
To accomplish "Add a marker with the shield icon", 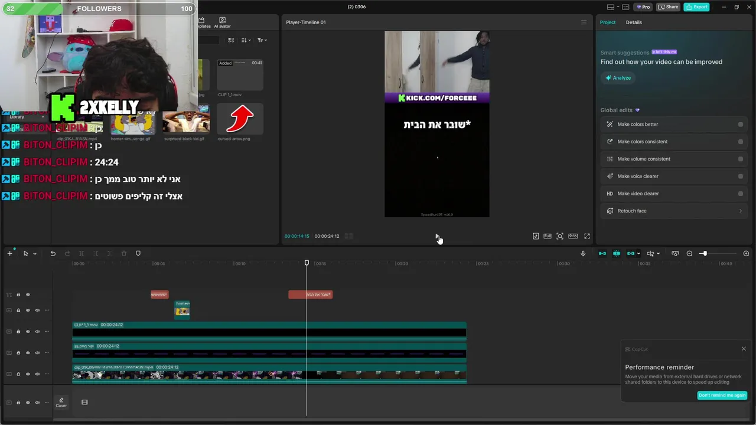I will click(138, 253).
